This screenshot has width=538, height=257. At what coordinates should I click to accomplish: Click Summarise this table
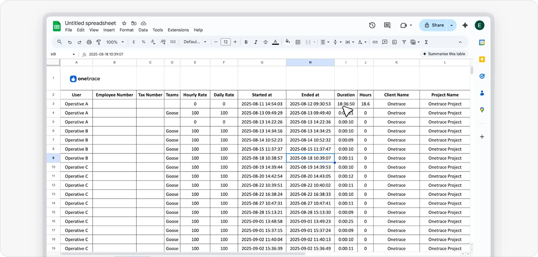444,54
